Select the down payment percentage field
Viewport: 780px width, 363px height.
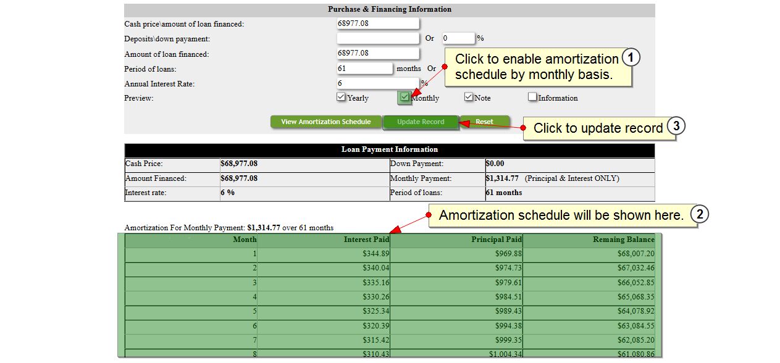tap(458, 38)
